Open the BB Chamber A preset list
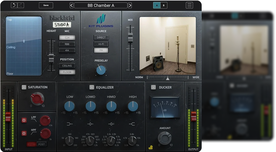The height and width of the screenshot is (152, 276). point(101,5)
